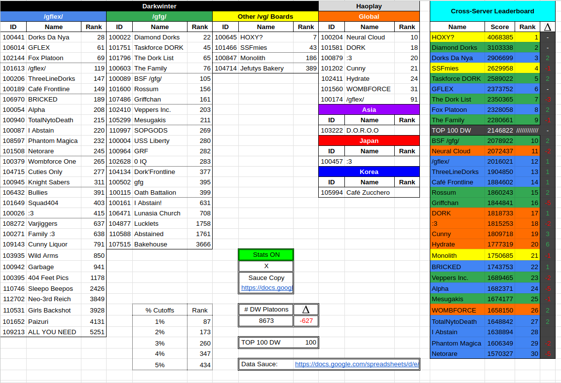The image size is (561, 383).
Task: Click the Rank header of /gflex/ table
Action: (94, 27)
